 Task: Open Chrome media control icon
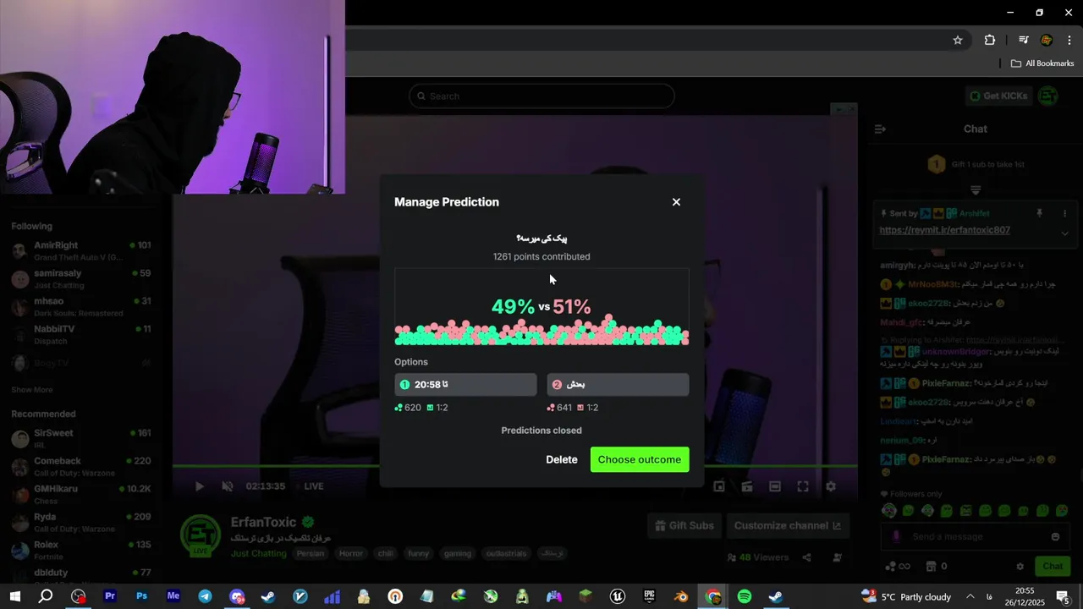click(x=1023, y=40)
